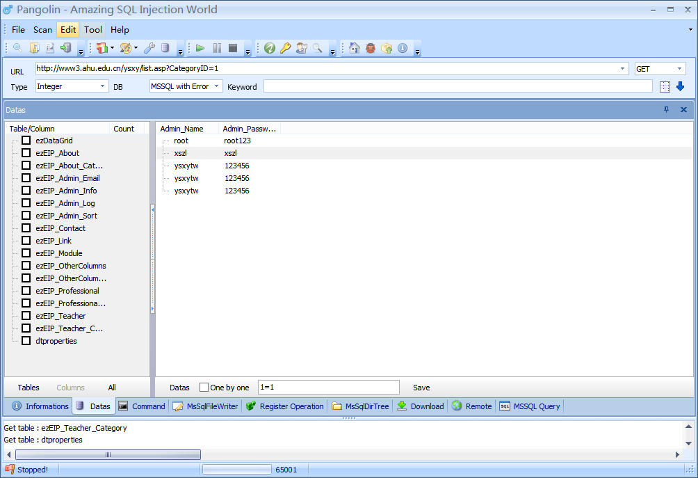Click the box with green arrow update icon

[387, 48]
